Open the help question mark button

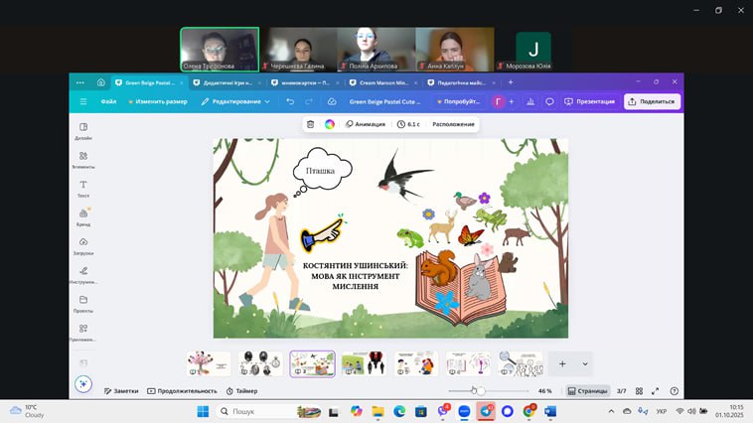[675, 391]
